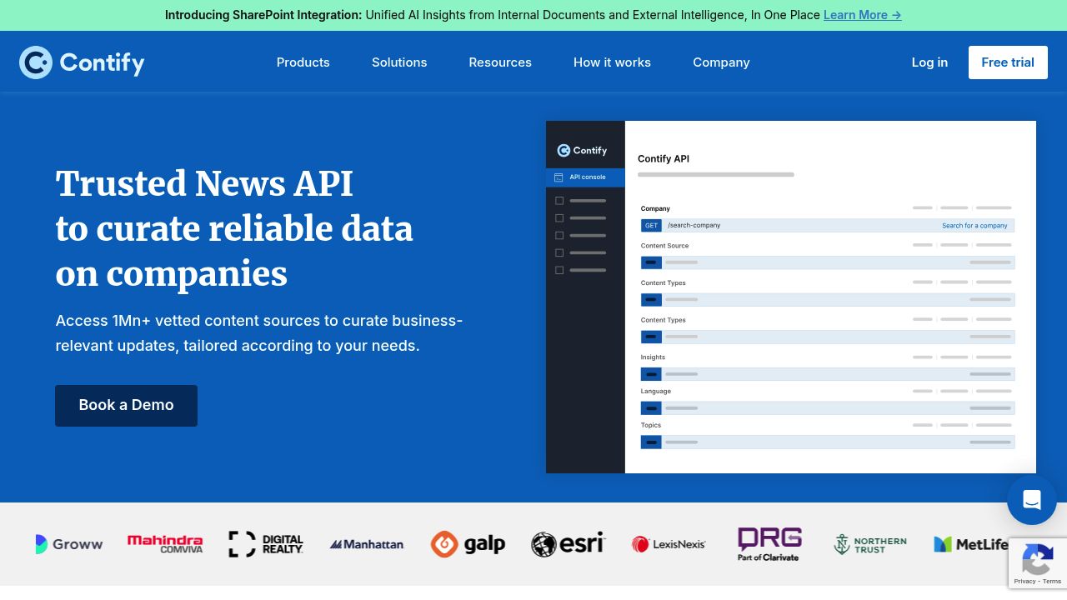Screen dimensions: 1067x600
Task: Click the 'Search for a company' text
Action: (x=974, y=226)
